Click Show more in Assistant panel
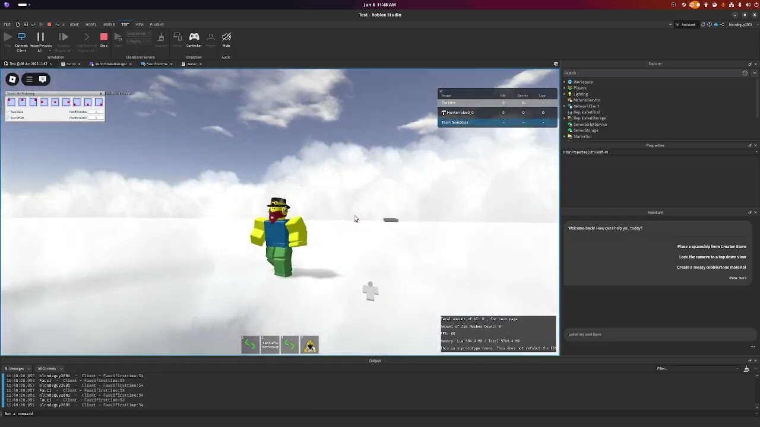 click(x=737, y=278)
